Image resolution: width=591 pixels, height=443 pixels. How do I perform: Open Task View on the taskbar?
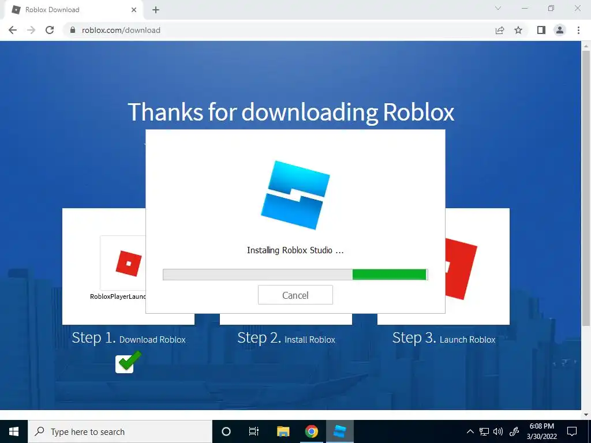point(254,431)
